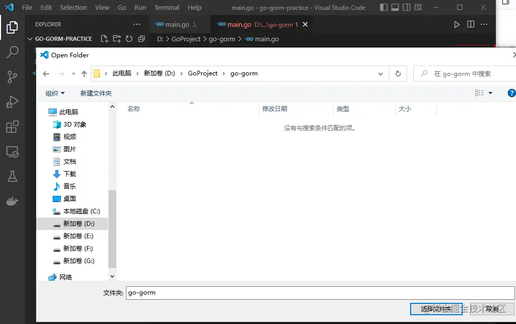The width and height of the screenshot is (516, 324).
Task: Collapse GO-GORM-PRACTICE folder section
Action: pyautogui.click(x=29, y=39)
